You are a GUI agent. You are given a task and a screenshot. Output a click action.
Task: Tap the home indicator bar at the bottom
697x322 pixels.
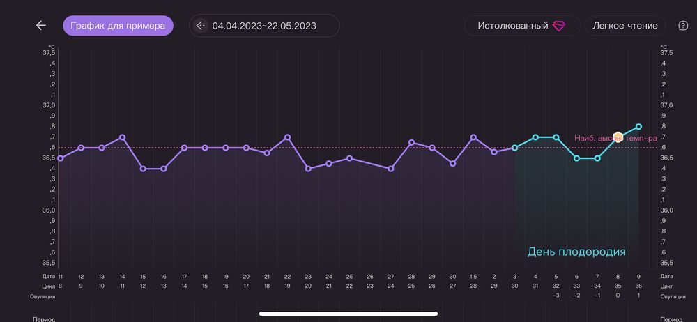point(348,314)
